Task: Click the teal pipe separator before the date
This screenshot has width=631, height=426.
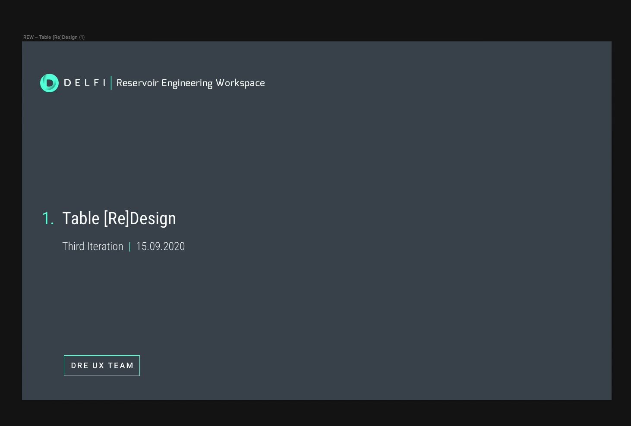Action: [x=129, y=246]
